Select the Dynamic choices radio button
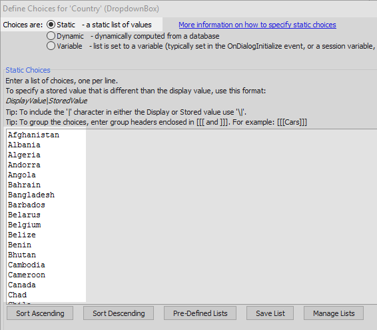 pos(51,36)
